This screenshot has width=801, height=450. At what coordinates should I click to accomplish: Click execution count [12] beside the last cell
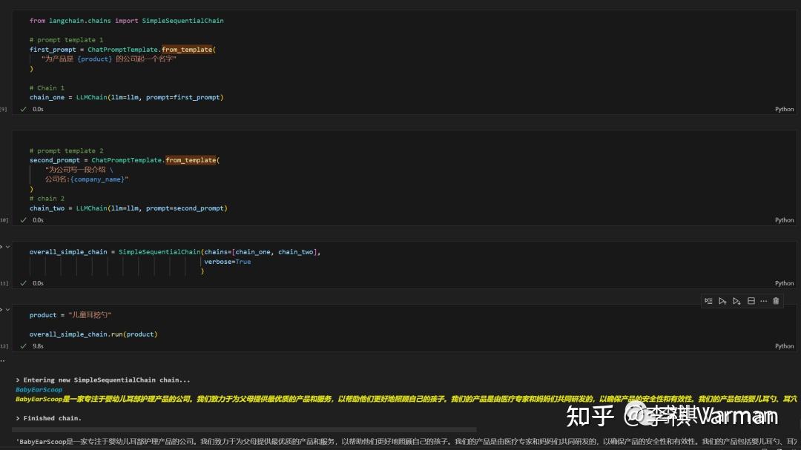click(x=2, y=345)
